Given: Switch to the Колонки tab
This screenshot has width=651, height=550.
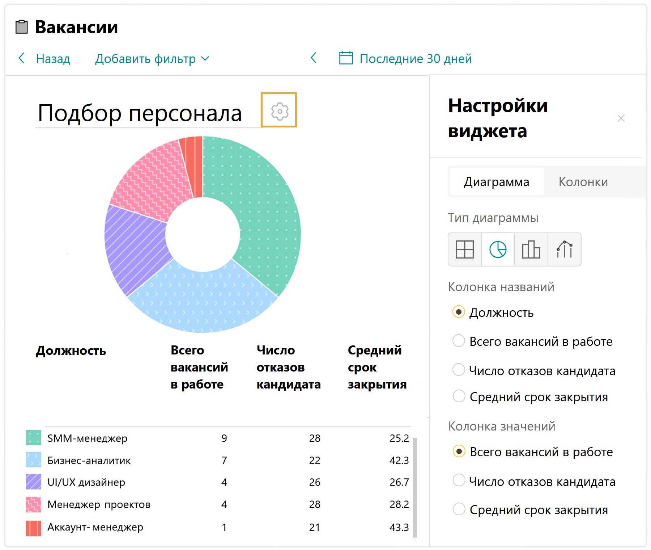Looking at the screenshot, I should (x=583, y=182).
